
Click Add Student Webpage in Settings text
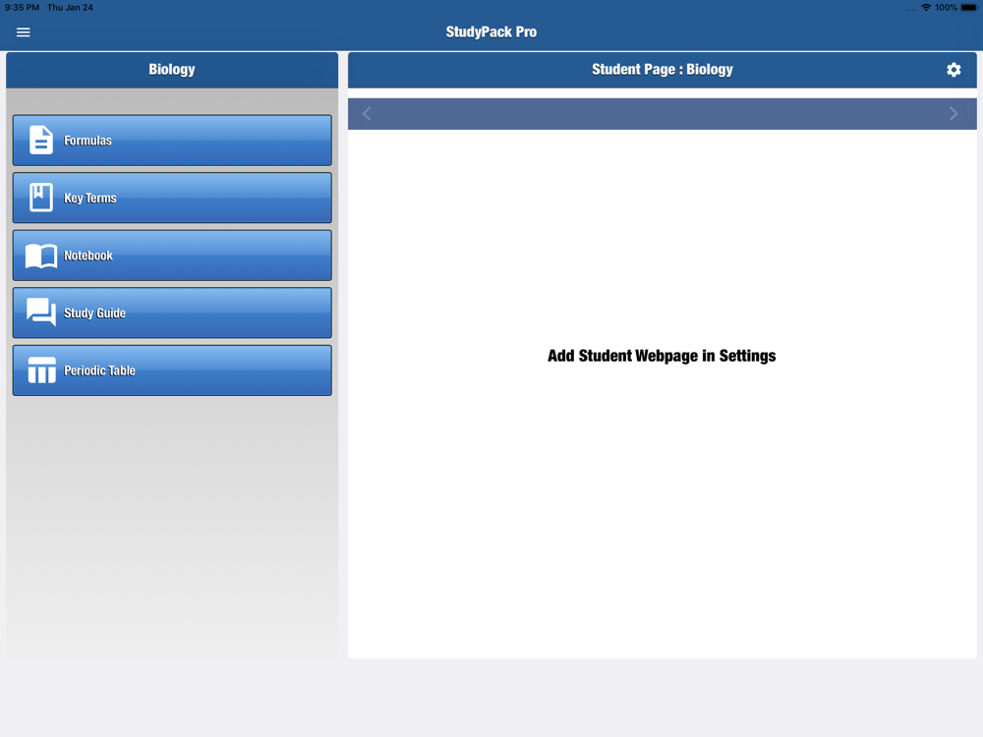click(x=662, y=356)
